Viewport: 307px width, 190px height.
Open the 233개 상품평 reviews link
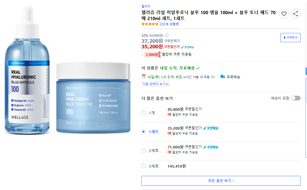pyautogui.click(x=169, y=24)
